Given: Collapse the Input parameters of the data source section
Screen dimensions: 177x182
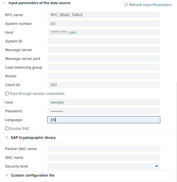Looking at the screenshot, I should 5,3.
